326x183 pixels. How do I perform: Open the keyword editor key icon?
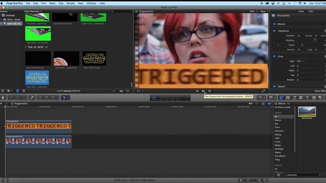pyautogui.click(x=32, y=98)
